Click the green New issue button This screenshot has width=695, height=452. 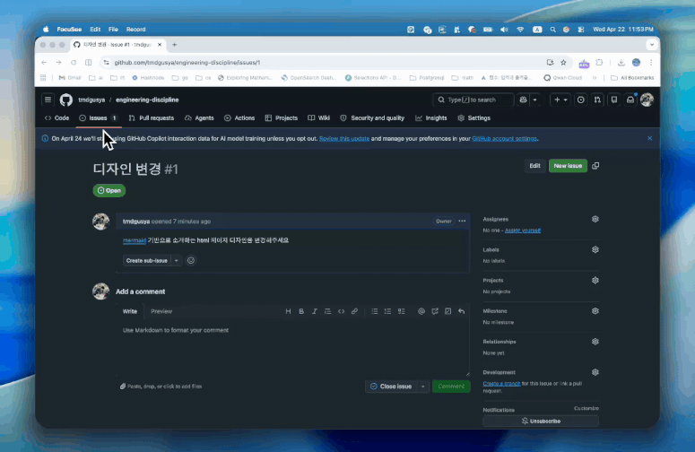click(x=568, y=166)
